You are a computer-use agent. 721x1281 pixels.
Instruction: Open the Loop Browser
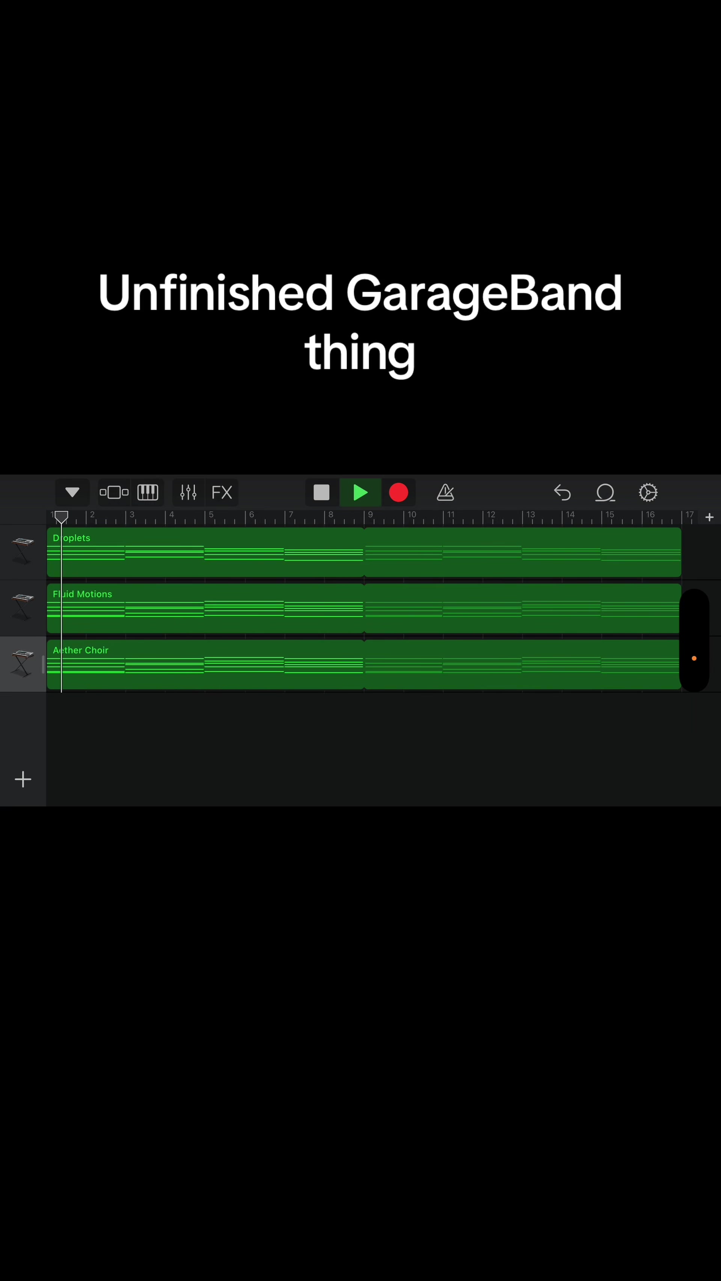pos(605,492)
